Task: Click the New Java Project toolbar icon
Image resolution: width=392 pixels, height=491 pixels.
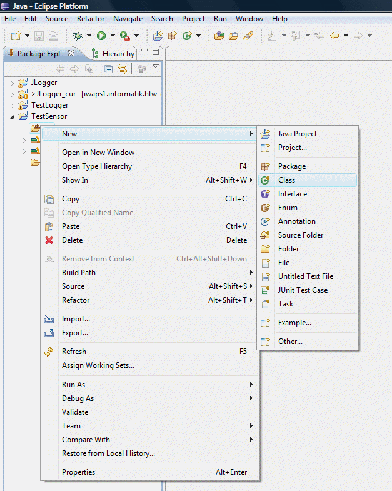Action: (x=158, y=36)
